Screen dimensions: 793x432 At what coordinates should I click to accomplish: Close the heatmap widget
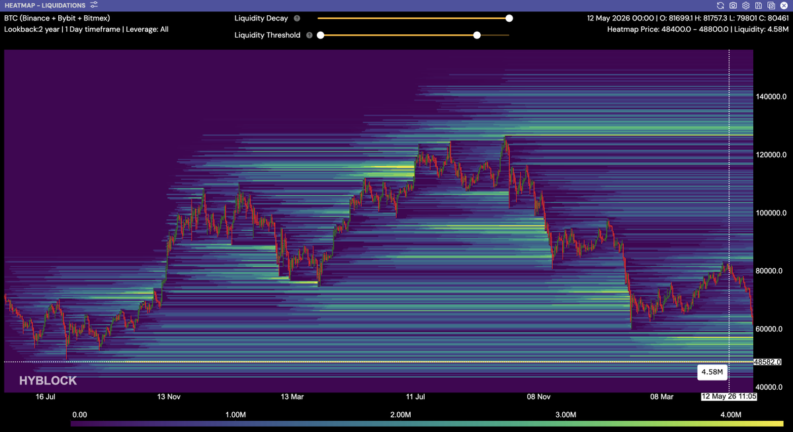coord(784,5)
